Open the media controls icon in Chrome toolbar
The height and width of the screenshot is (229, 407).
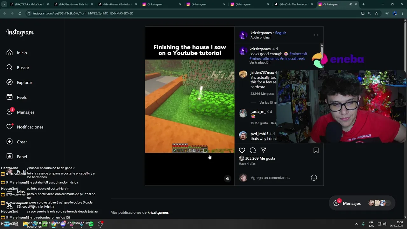[387, 13]
